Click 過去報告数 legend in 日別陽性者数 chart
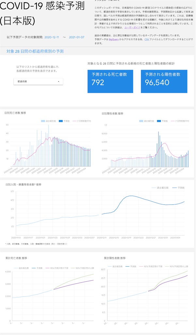The image size is (196, 335). [x=146, y=121]
